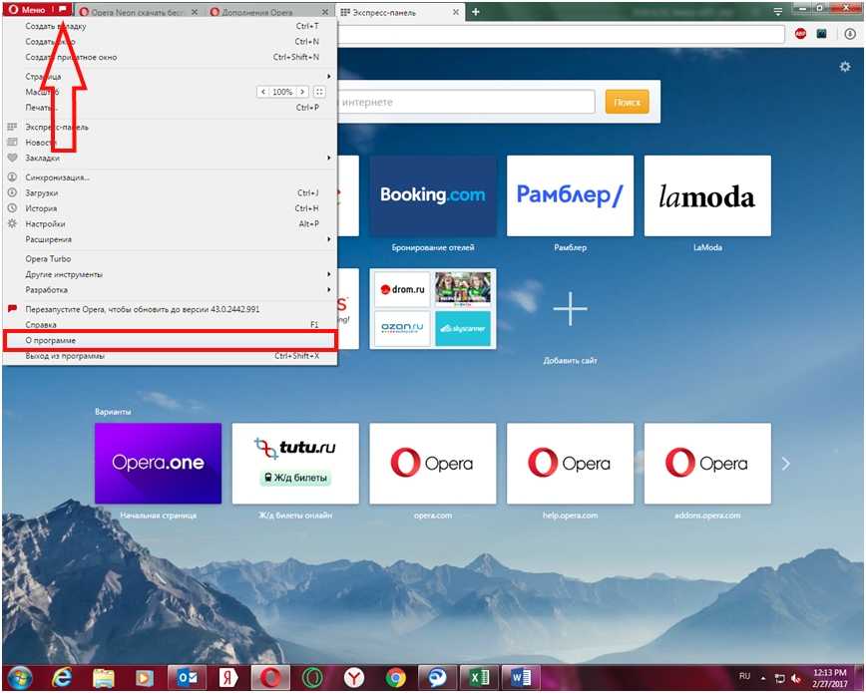This screenshot has height=693, width=866.
Task: Click the RU language indicator
Action: pyautogui.click(x=744, y=676)
